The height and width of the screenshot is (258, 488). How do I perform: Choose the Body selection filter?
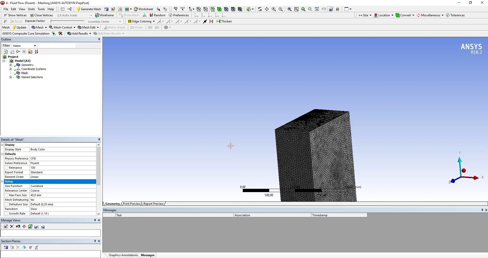tap(219, 9)
